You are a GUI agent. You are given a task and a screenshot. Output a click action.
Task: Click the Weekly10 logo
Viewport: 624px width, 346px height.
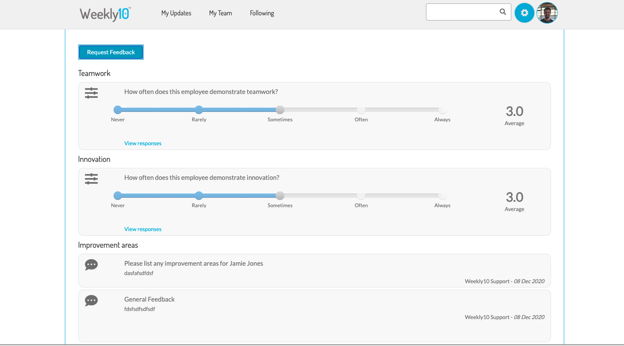tap(105, 14)
